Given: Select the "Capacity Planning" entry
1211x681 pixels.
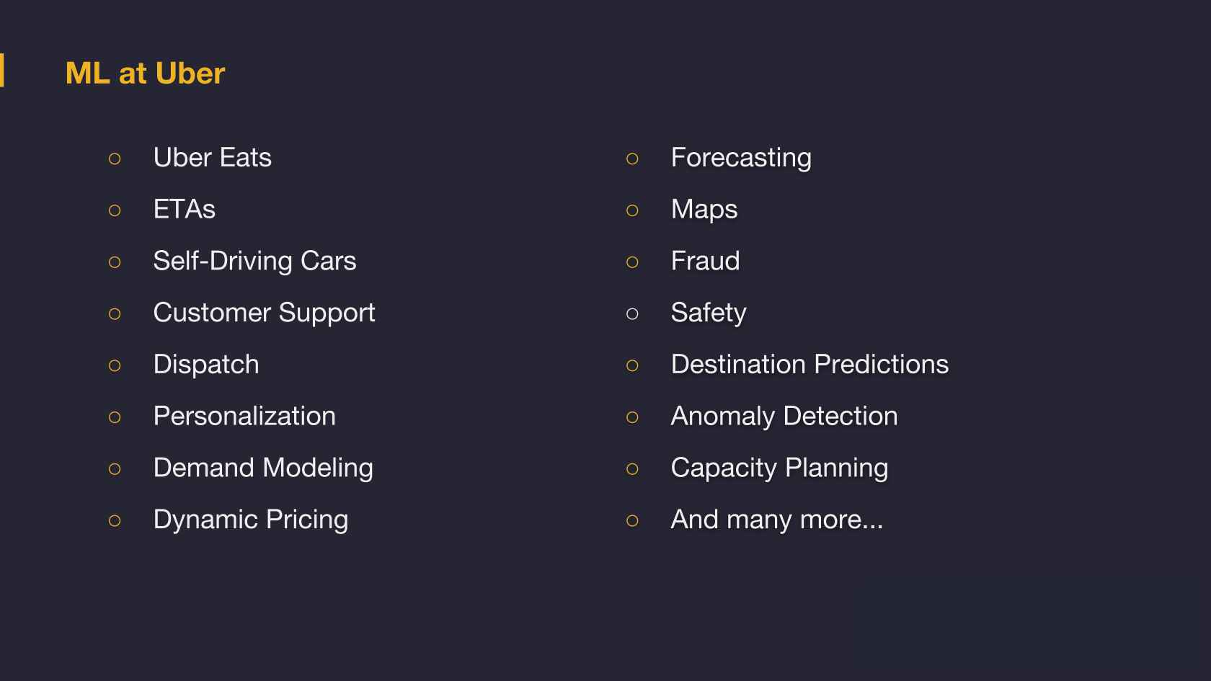Looking at the screenshot, I should [779, 468].
